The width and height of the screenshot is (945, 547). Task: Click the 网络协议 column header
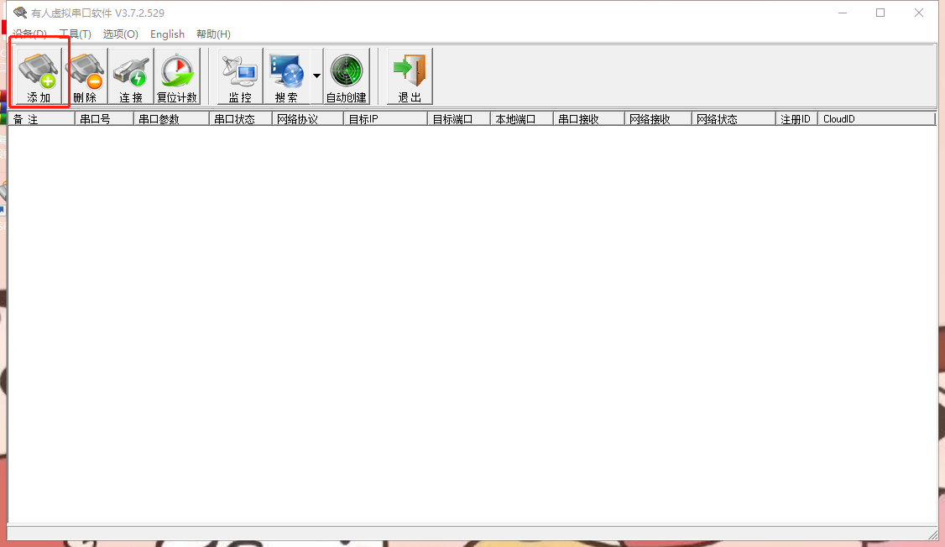307,119
